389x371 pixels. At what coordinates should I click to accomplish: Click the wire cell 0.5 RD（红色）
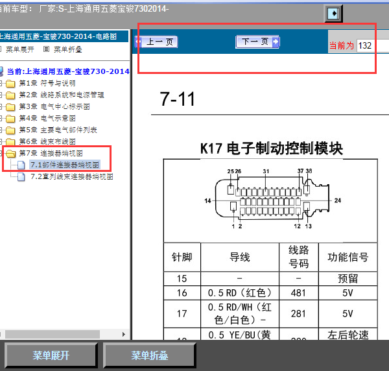coord(240,293)
